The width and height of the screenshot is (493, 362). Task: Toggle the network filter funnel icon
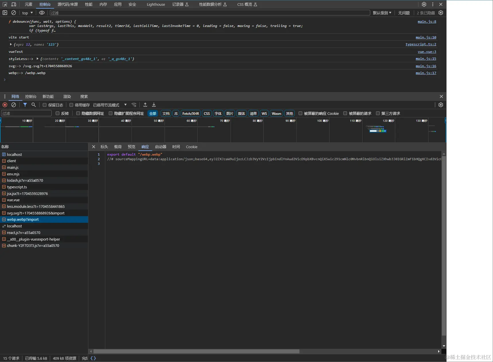coord(25,105)
